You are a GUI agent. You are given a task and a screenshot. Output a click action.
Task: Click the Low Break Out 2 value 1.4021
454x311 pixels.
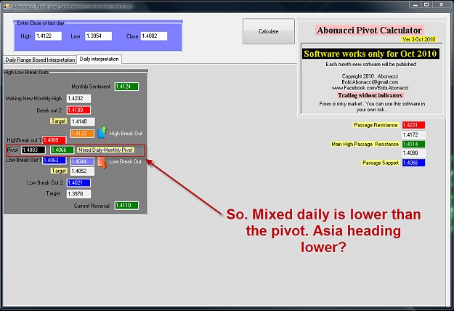[78, 182]
